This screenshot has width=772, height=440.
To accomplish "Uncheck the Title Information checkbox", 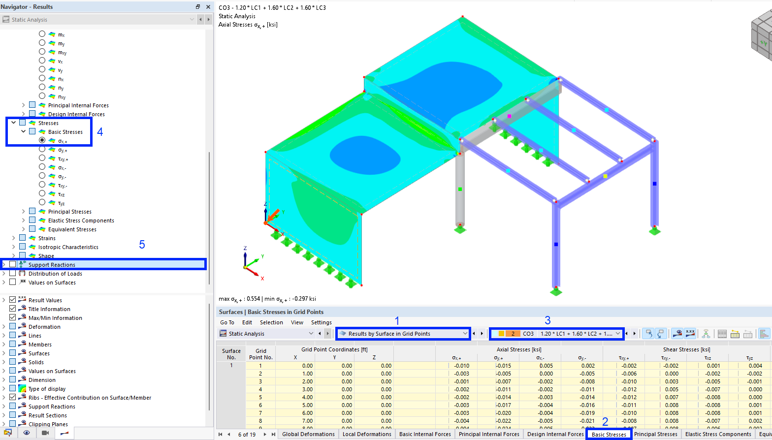I will [x=12, y=309].
